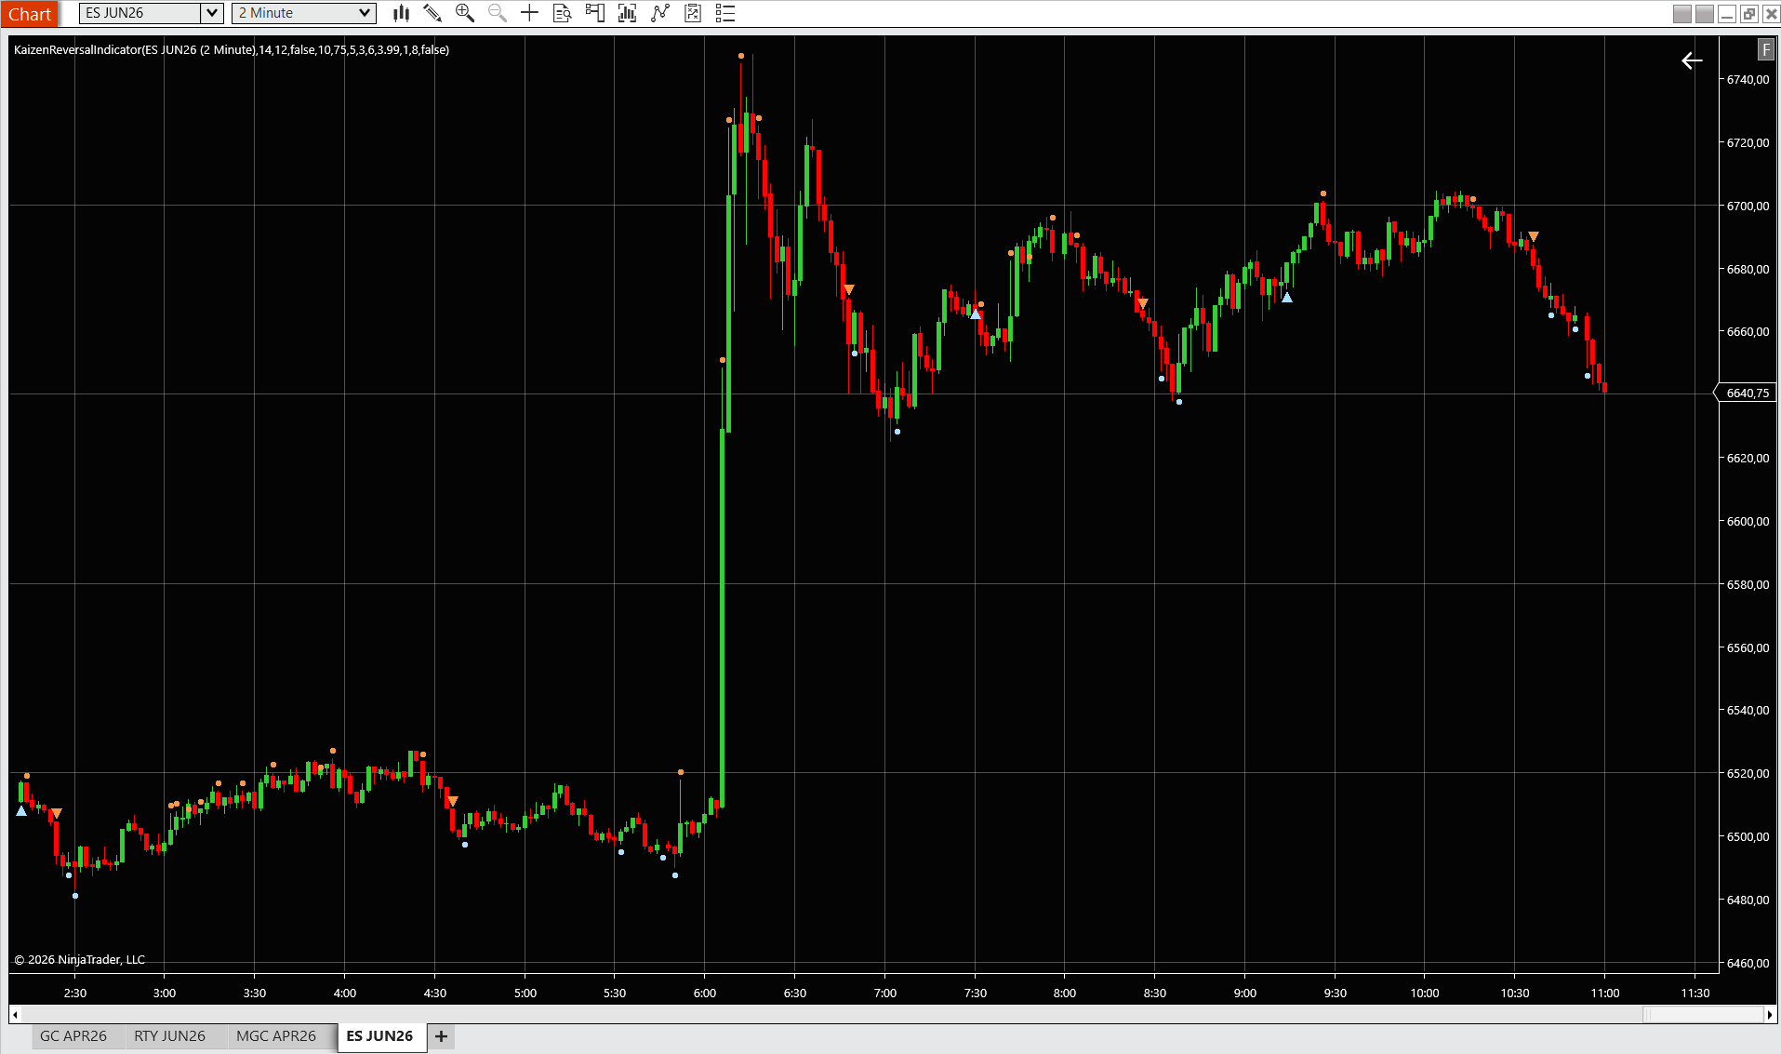The image size is (1781, 1054).
Task: Open the bar type chart style icon
Action: [401, 13]
